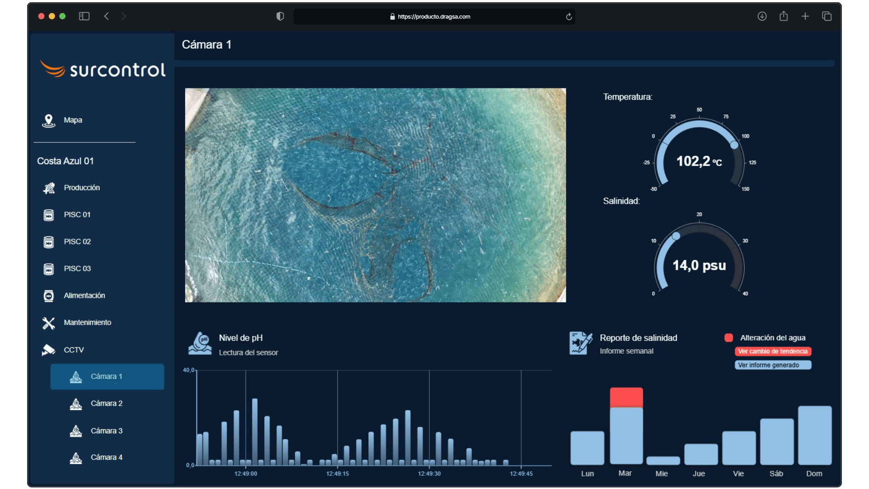The width and height of the screenshot is (869, 489).
Task: Select the PISC 01 tank icon
Action: (x=48, y=215)
